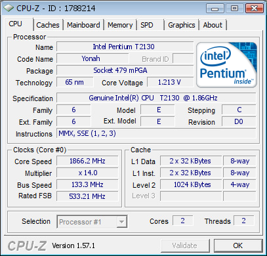Click the Specification text field
The image size is (267, 256).
(156, 98)
